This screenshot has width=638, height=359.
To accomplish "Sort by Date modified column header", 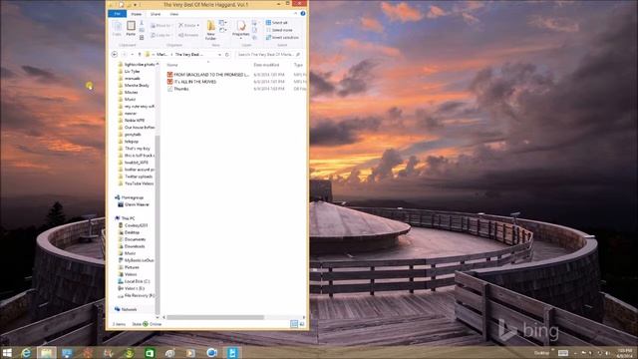I will pos(266,65).
